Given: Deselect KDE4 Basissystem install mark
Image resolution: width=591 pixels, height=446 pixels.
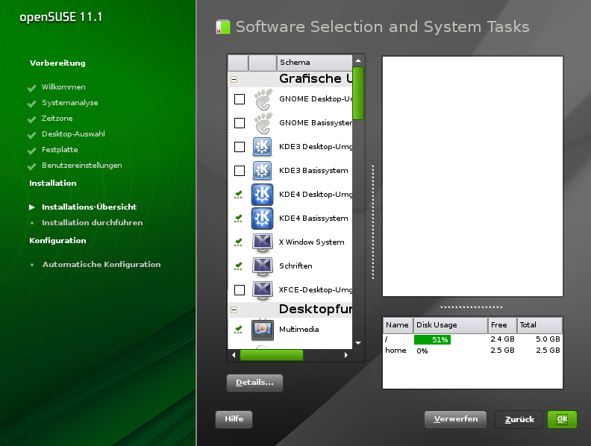Looking at the screenshot, I should [238, 218].
